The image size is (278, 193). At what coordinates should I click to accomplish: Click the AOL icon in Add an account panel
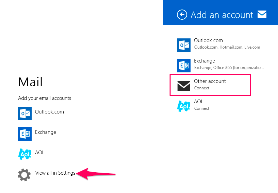pyautogui.click(x=184, y=106)
